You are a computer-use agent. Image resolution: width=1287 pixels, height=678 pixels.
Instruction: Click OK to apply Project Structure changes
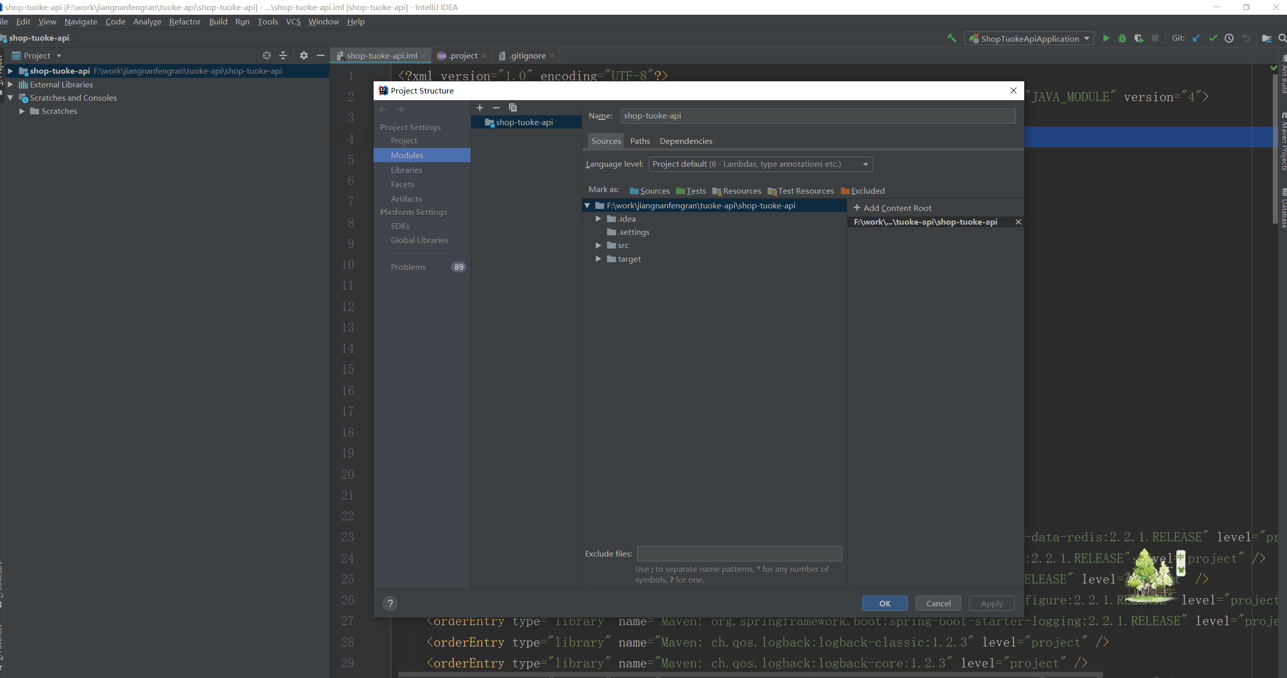[x=884, y=602]
